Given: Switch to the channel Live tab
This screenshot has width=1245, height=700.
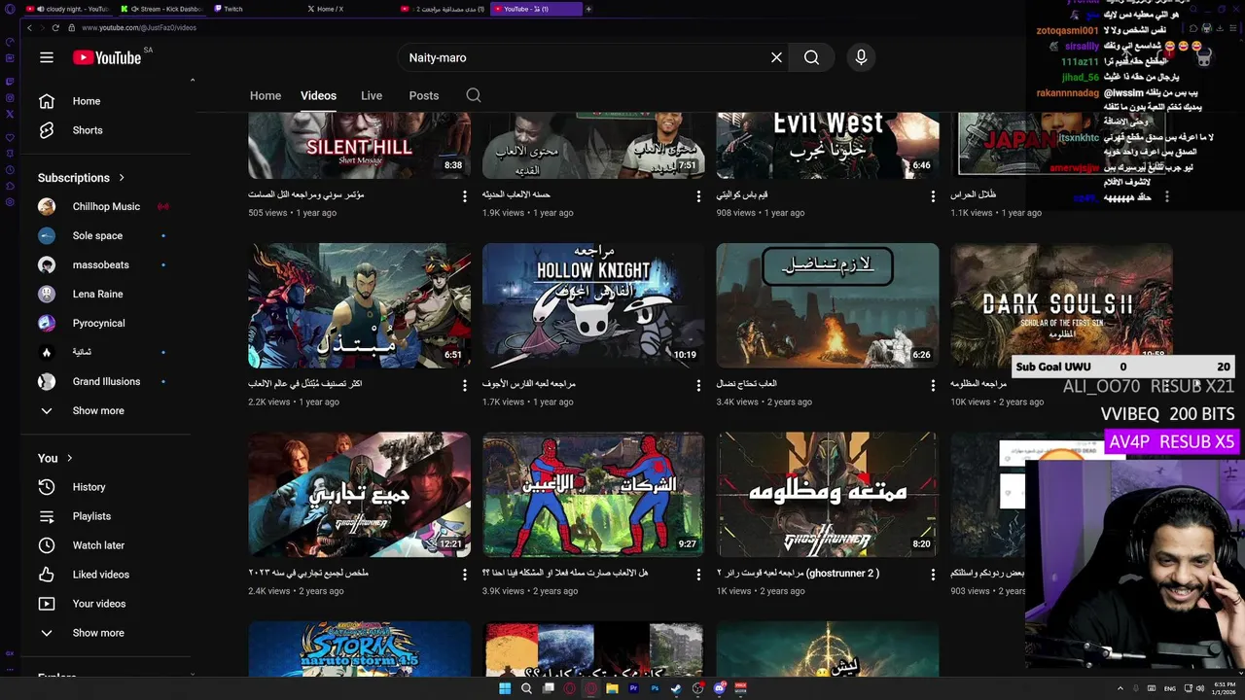Looking at the screenshot, I should (372, 95).
